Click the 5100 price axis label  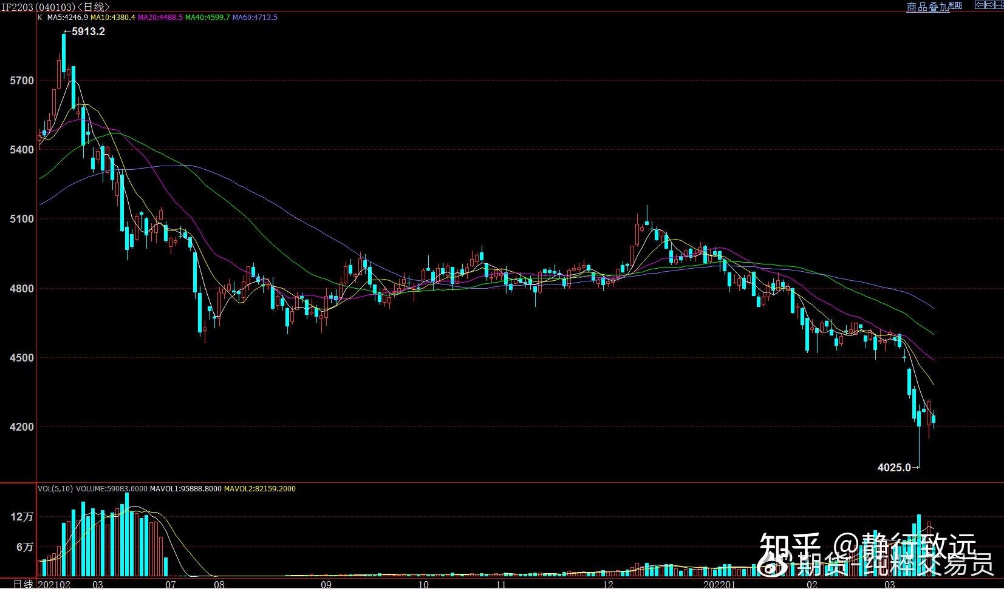(22, 219)
